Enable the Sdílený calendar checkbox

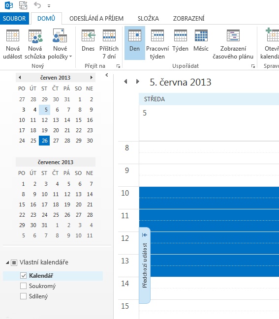coord(24,296)
